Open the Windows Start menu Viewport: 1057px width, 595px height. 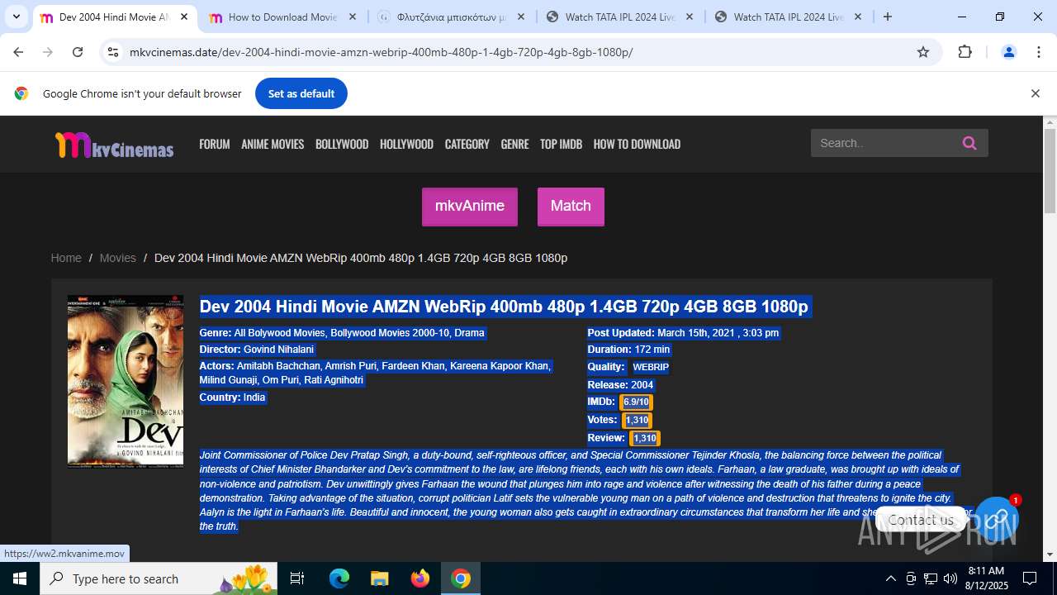click(20, 578)
